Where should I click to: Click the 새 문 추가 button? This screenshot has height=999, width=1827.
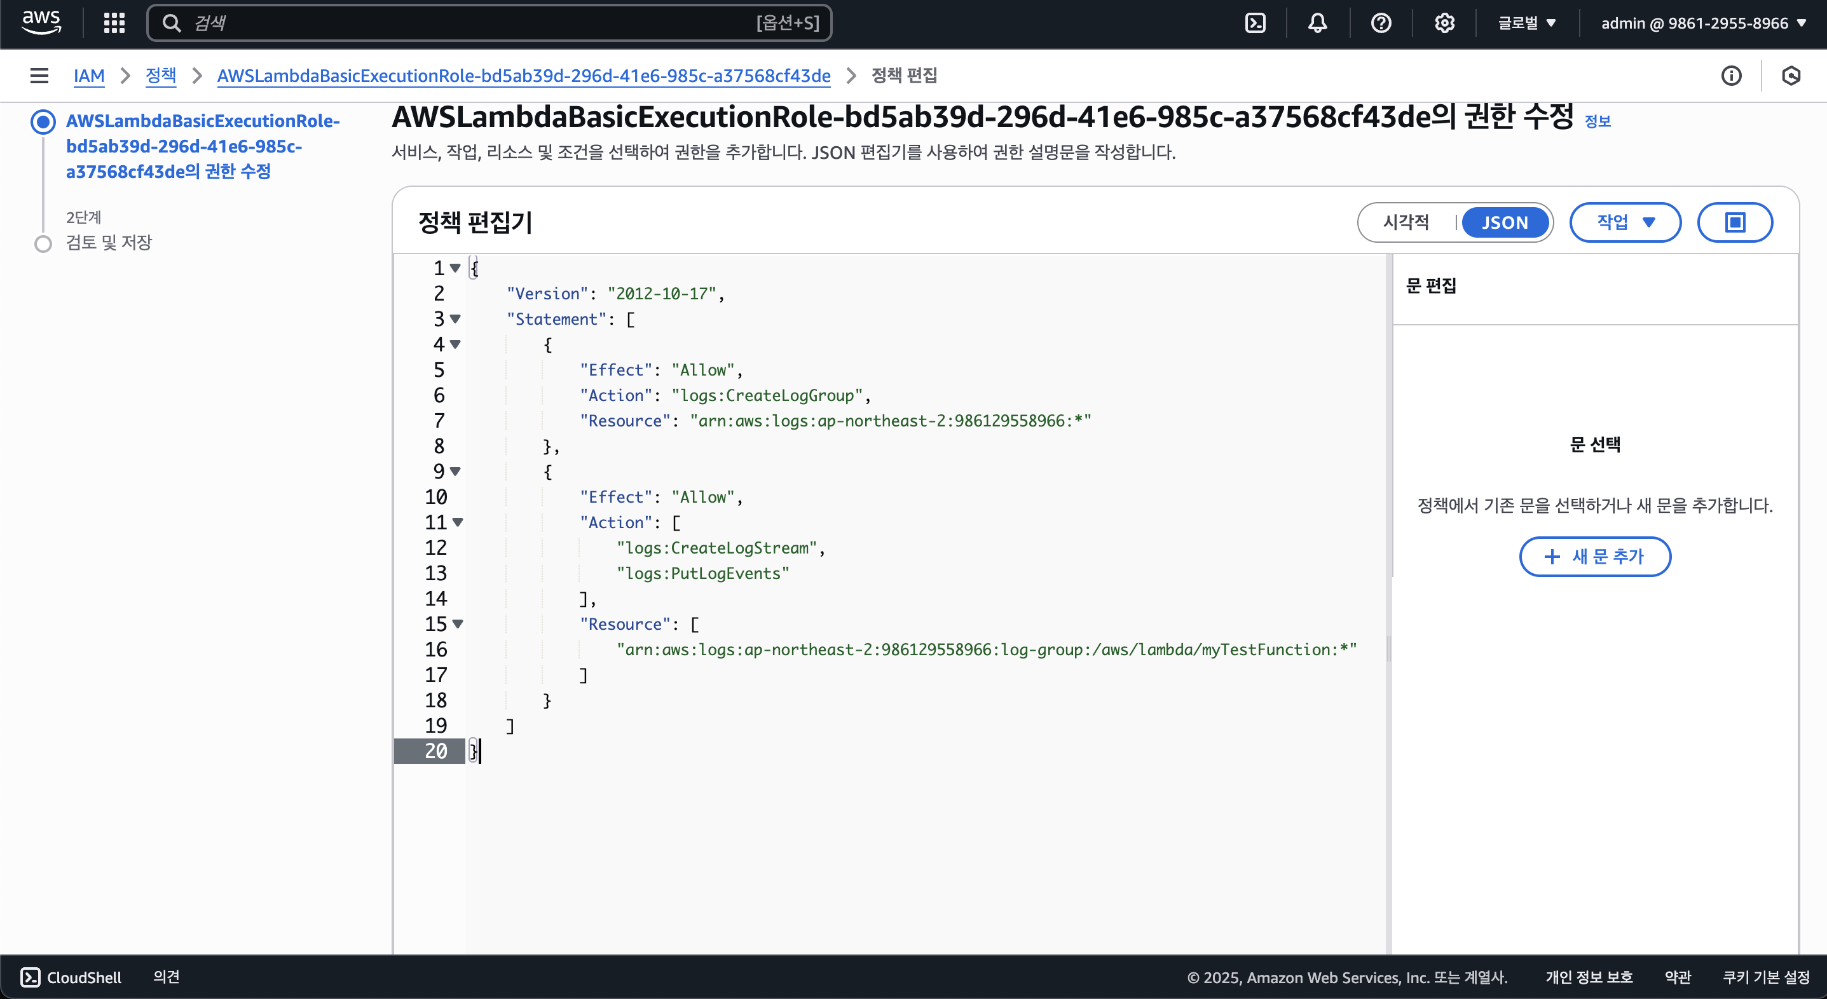pyautogui.click(x=1594, y=557)
